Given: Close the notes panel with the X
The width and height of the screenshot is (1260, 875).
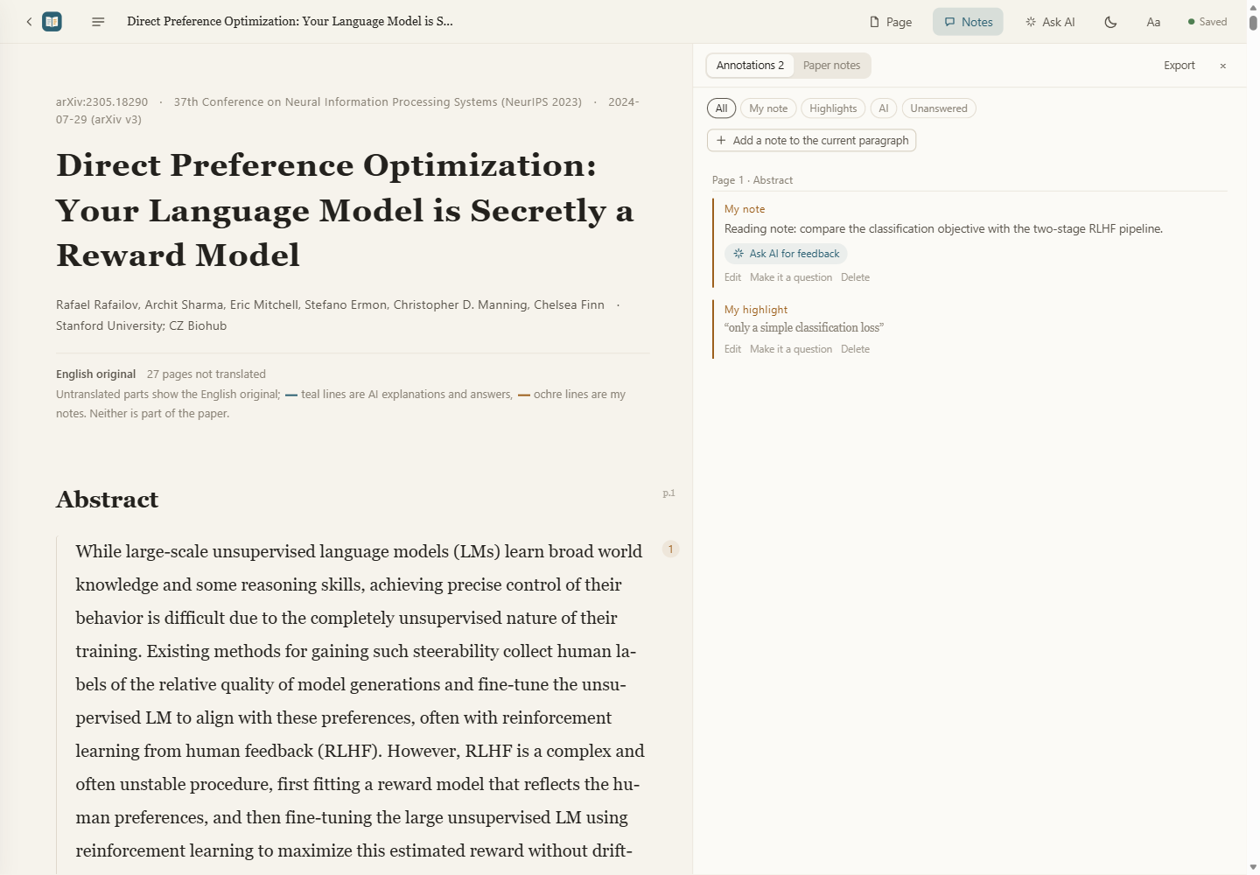Looking at the screenshot, I should tap(1223, 66).
